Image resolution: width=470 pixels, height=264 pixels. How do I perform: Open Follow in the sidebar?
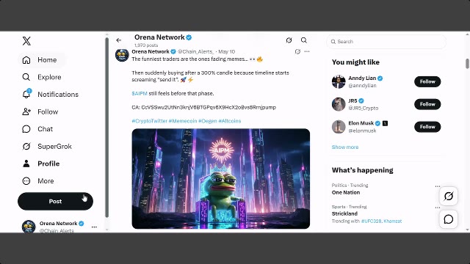41,112
